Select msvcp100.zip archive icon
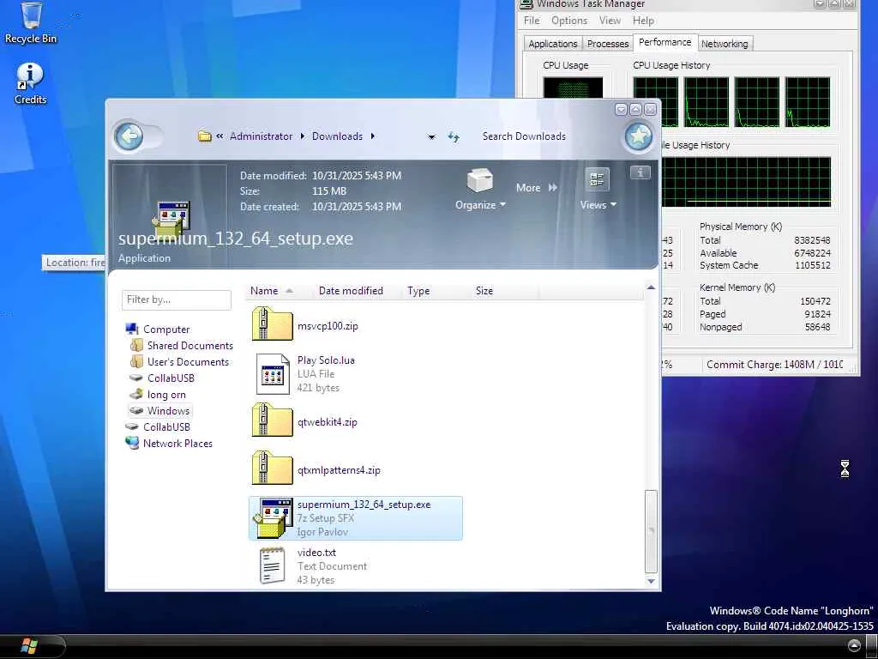The width and height of the screenshot is (878, 659). coord(272,323)
